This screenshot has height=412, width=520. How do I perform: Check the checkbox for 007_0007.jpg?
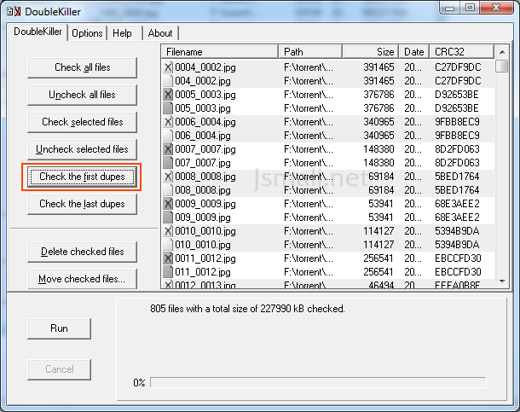point(168,163)
